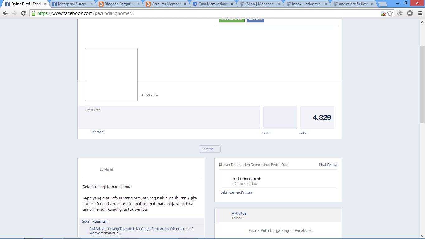Click the green padlock security icon
This screenshot has height=239, width=425.
pos(33,13)
